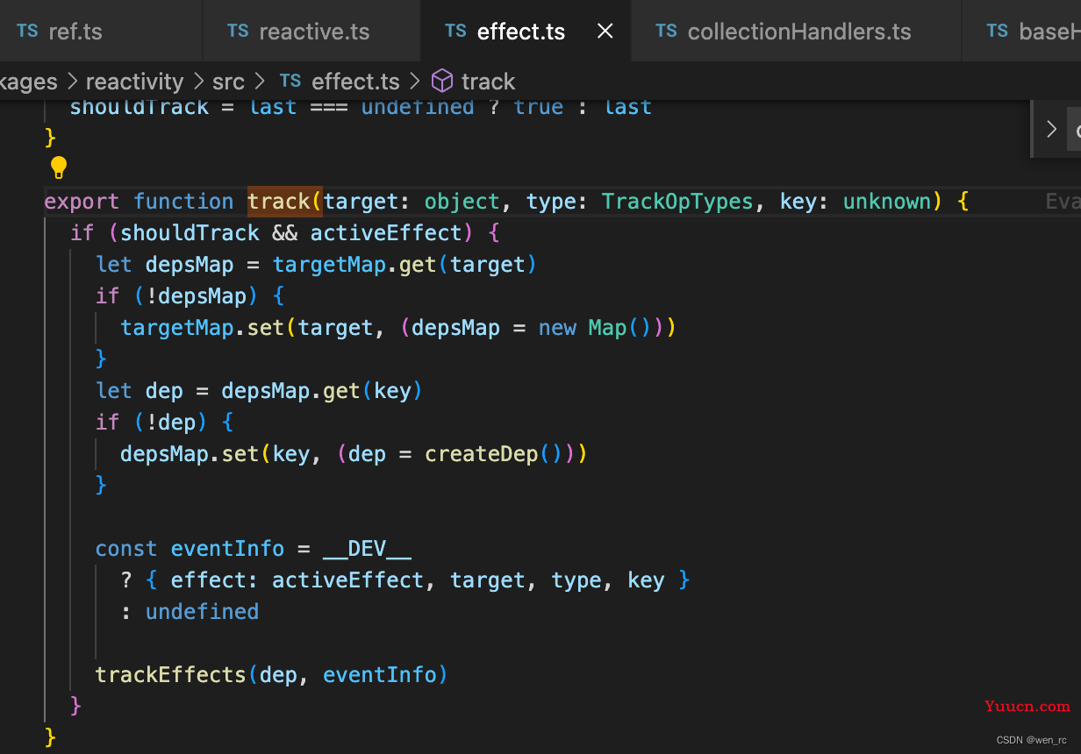Expand the find widget chevron

tap(1051, 130)
